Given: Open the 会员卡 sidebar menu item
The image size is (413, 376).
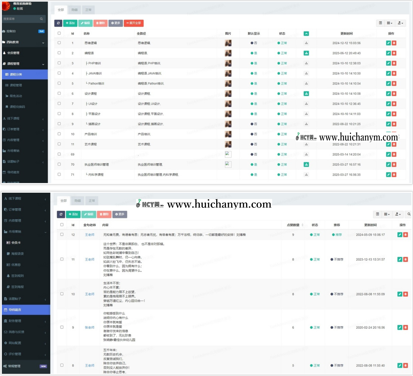Looking at the screenshot, I should [16, 242].
